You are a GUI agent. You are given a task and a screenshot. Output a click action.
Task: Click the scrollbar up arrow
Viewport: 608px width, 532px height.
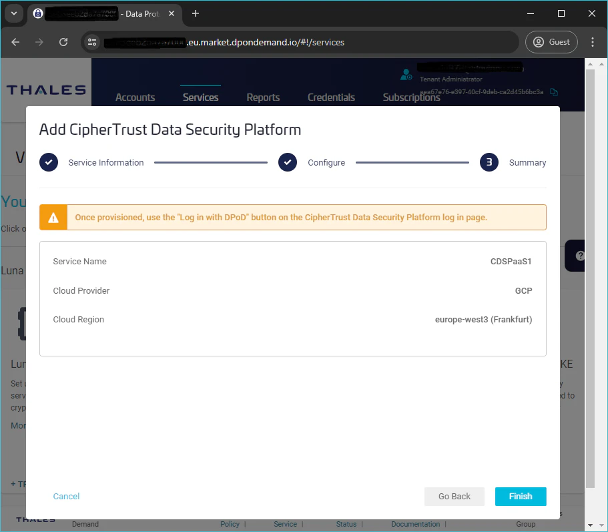pos(590,64)
